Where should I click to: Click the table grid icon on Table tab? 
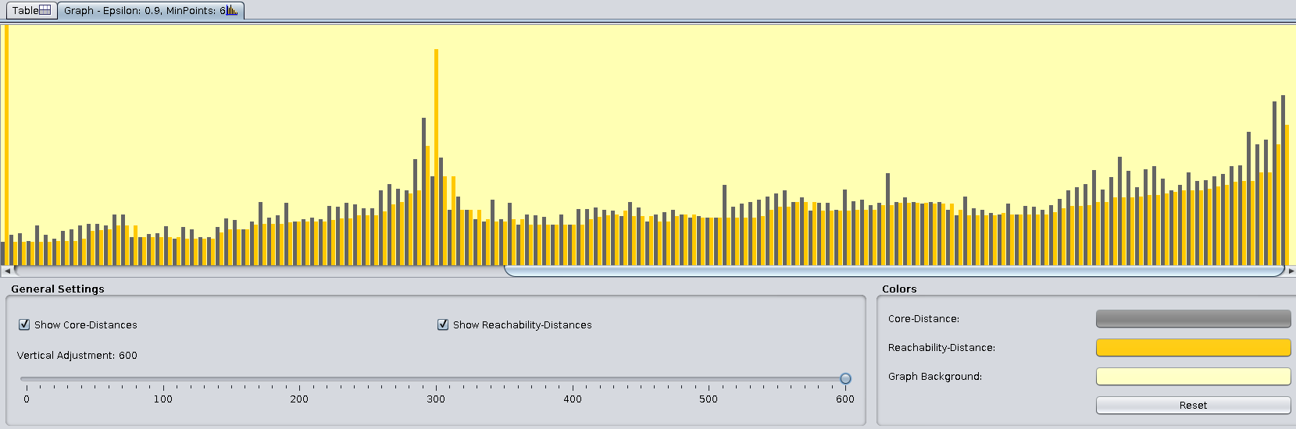pos(45,10)
